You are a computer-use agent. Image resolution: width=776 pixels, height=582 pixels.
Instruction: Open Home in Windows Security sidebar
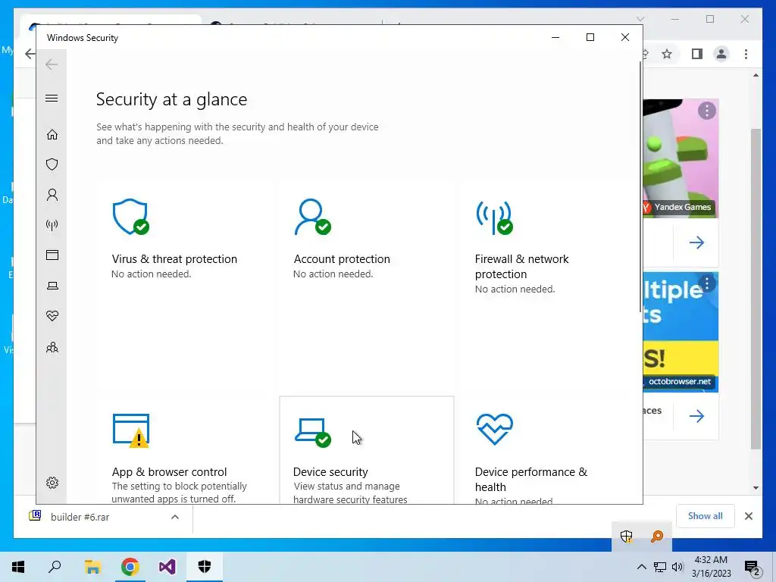pos(52,135)
